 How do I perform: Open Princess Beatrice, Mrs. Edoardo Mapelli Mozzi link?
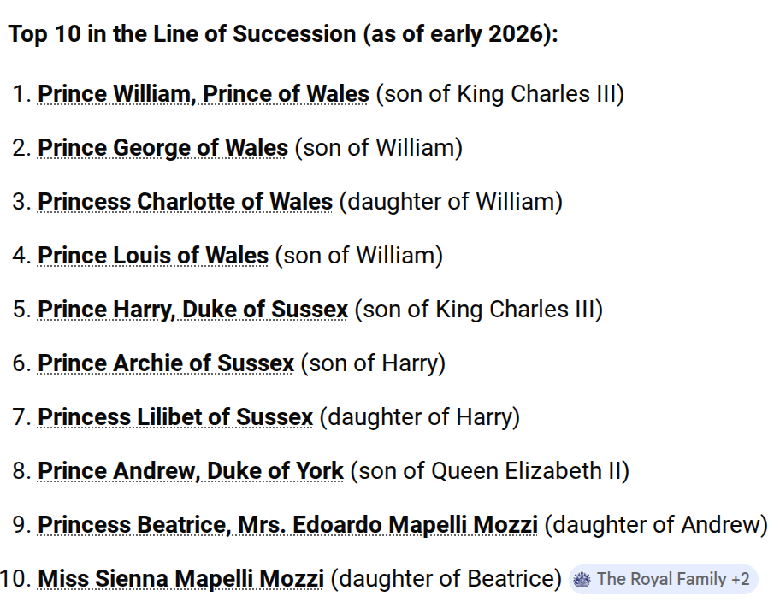pos(287,525)
